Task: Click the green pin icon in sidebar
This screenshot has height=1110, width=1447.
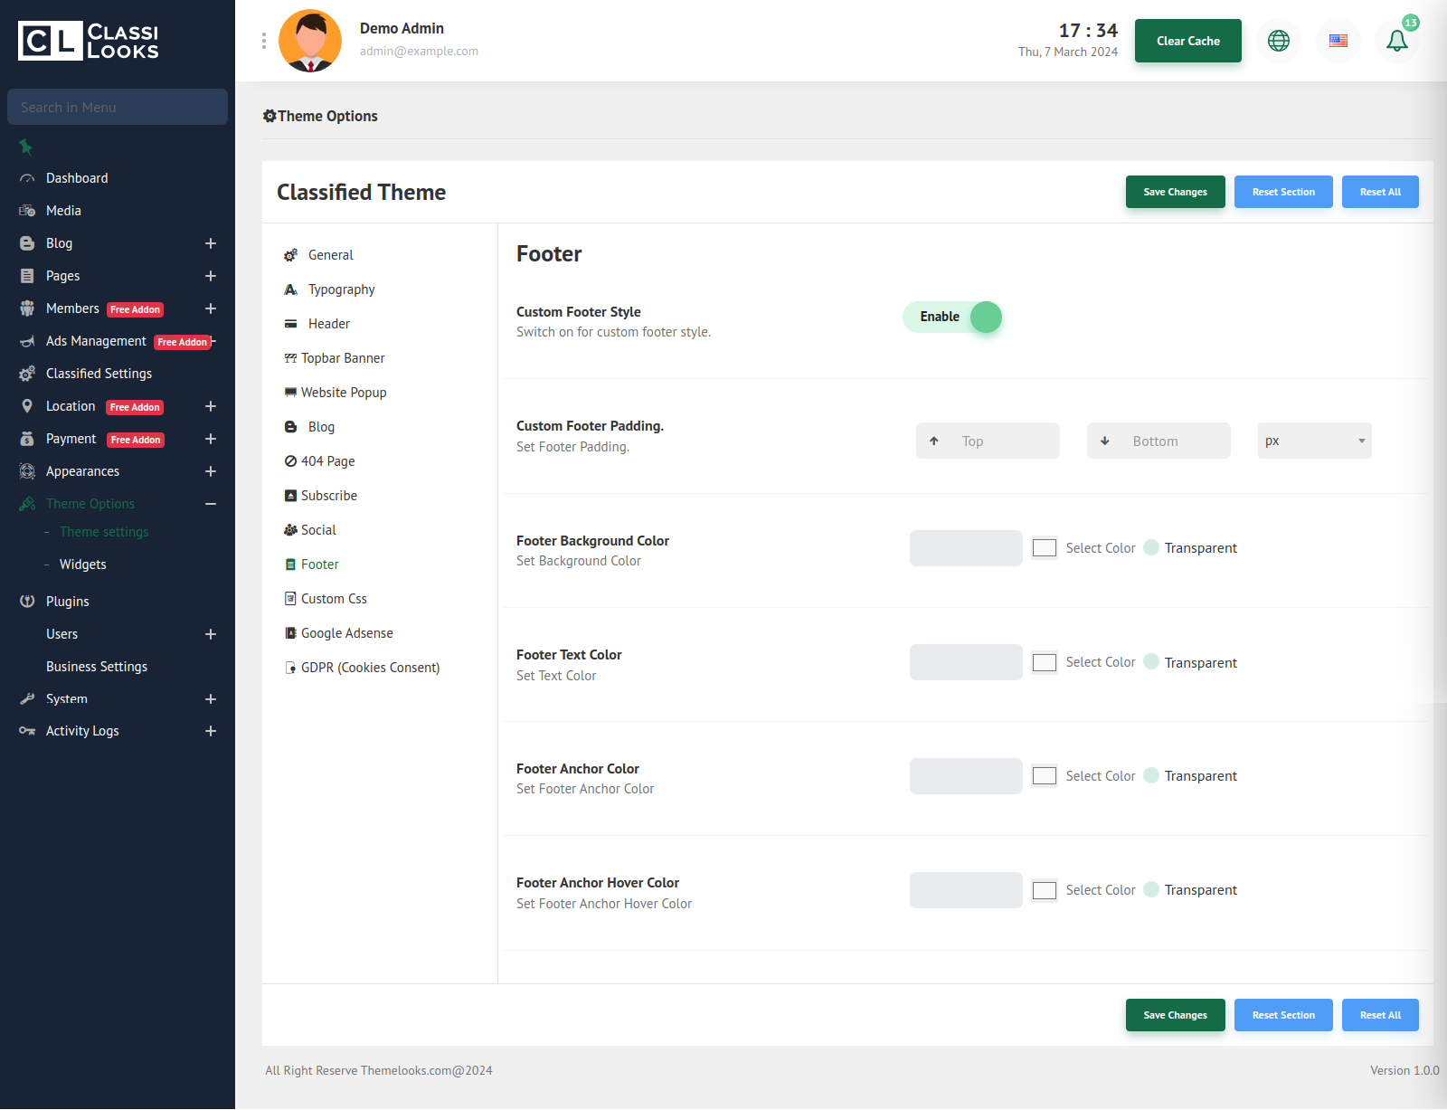Action: [x=26, y=147]
